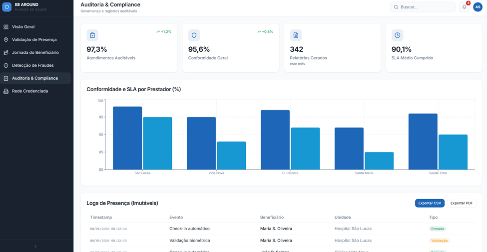
Task: Click São Lucas light blue SLA bar
Action: (x=157, y=143)
